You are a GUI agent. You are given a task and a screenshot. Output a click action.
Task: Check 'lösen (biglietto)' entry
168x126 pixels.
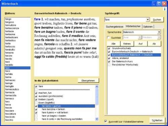[x=36, y=103]
